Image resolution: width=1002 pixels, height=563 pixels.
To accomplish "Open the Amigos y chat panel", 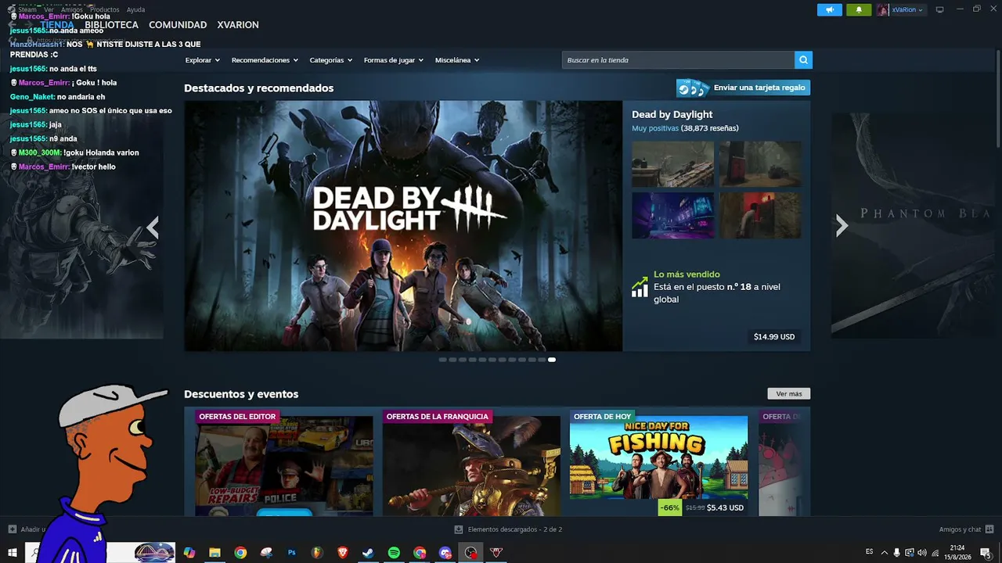I will click(966, 529).
